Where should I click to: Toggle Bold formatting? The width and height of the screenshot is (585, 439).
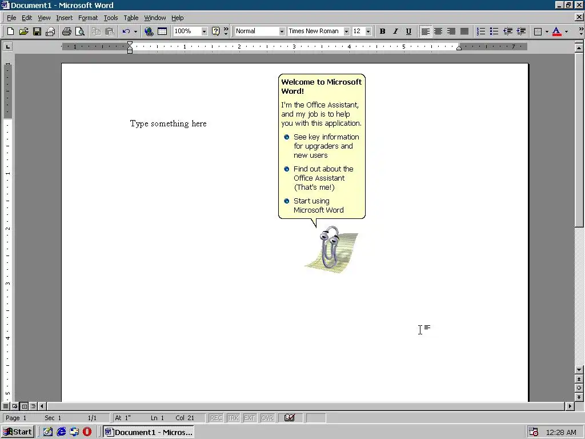382,31
